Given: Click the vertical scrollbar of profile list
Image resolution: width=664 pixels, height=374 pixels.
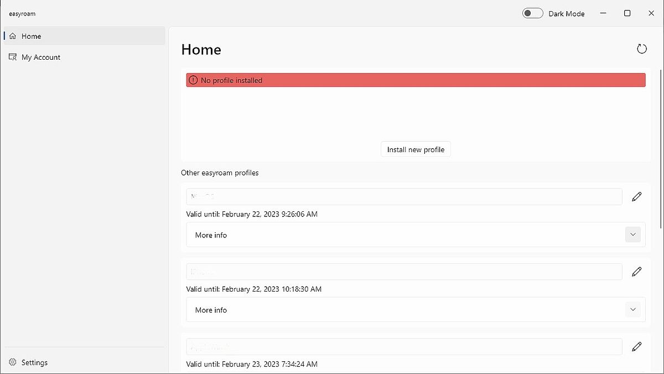Looking at the screenshot, I should 661,149.
